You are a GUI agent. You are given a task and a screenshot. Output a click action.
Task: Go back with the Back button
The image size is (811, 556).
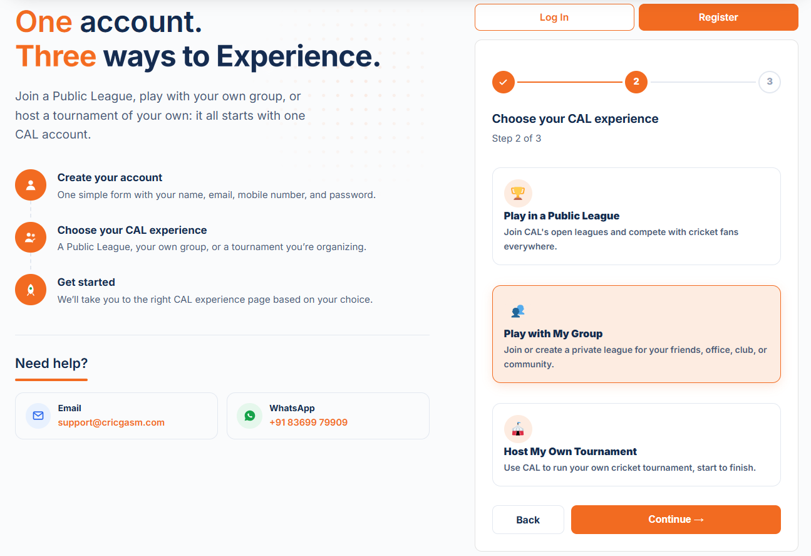pos(528,520)
